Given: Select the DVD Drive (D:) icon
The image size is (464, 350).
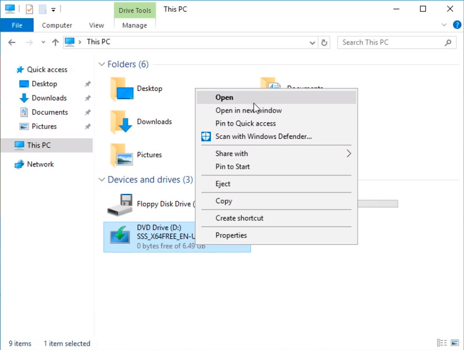Looking at the screenshot, I should [x=120, y=235].
